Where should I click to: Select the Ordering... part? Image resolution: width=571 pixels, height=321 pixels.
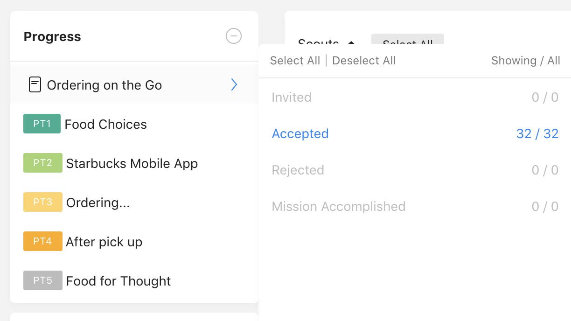[98, 202]
